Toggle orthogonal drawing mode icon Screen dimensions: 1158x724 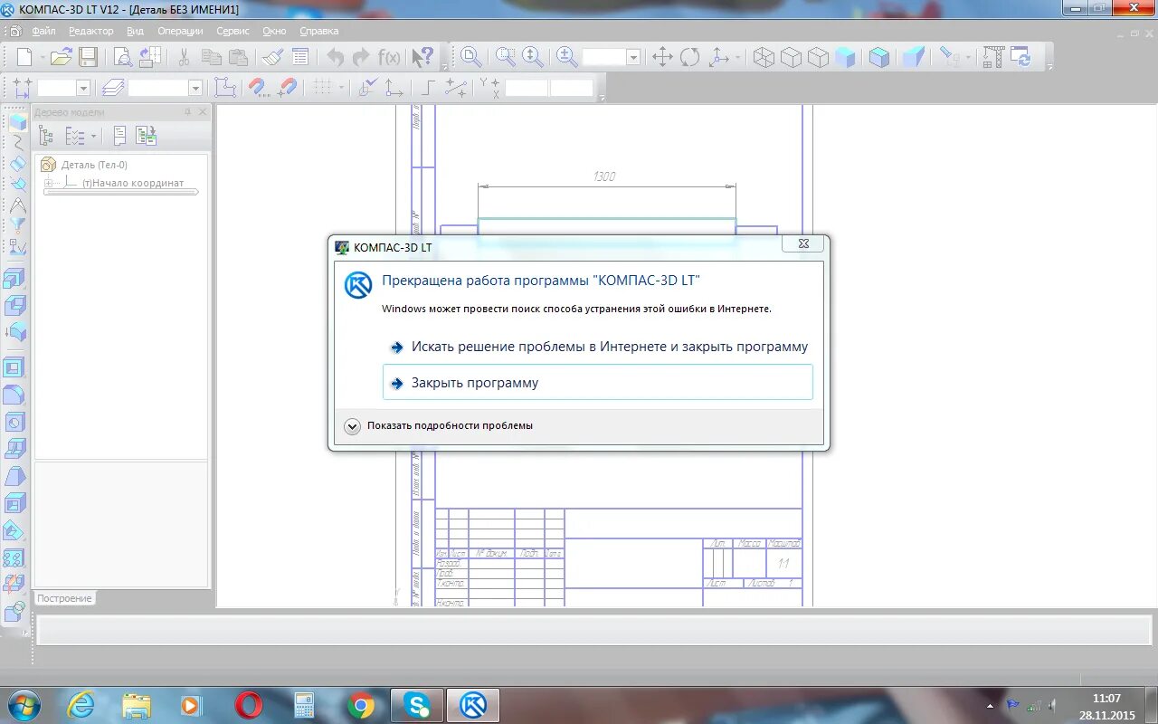click(x=427, y=87)
